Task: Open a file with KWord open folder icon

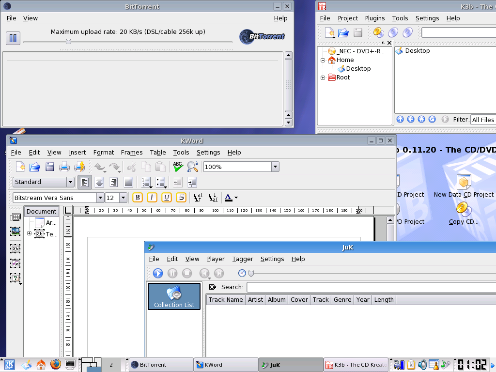Action: tap(35, 167)
